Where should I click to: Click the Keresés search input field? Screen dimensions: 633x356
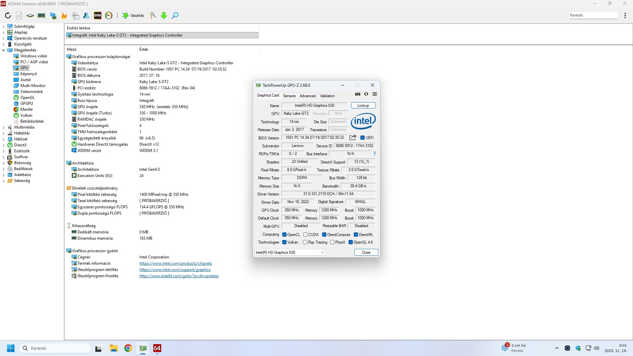coord(593,15)
